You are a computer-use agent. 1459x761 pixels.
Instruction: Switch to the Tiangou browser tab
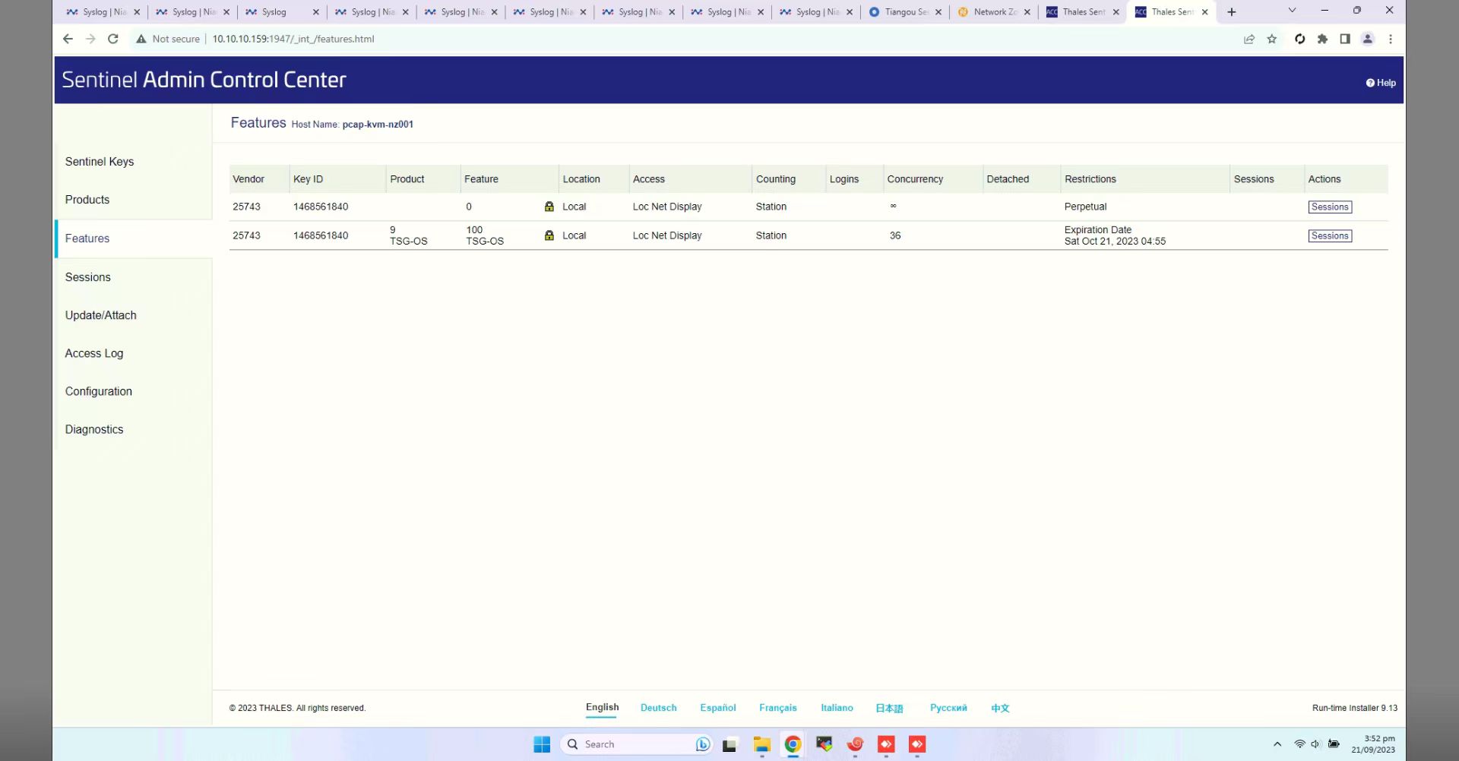(x=904, y=12)
